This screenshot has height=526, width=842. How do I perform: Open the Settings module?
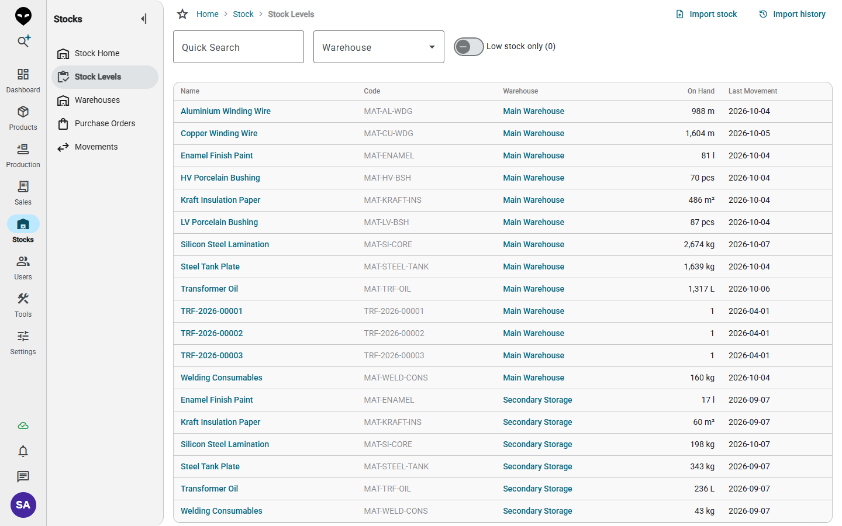click(23, 342)
